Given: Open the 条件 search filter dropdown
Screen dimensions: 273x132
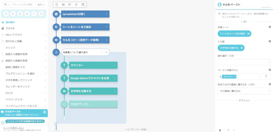Looking at the screenshot, I should (x=40, y=5).
